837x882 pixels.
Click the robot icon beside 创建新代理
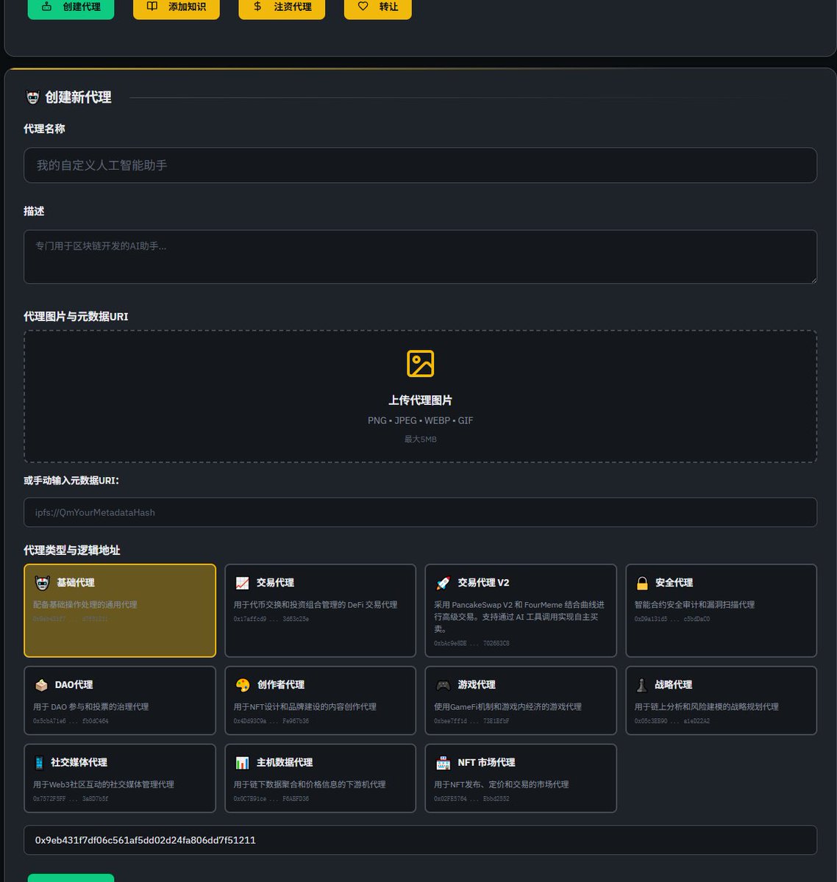tap(32, 97)
